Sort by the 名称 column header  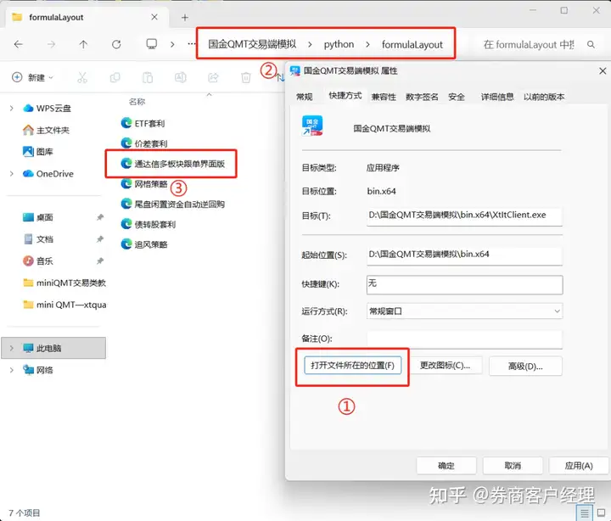[x=137, y=102]
